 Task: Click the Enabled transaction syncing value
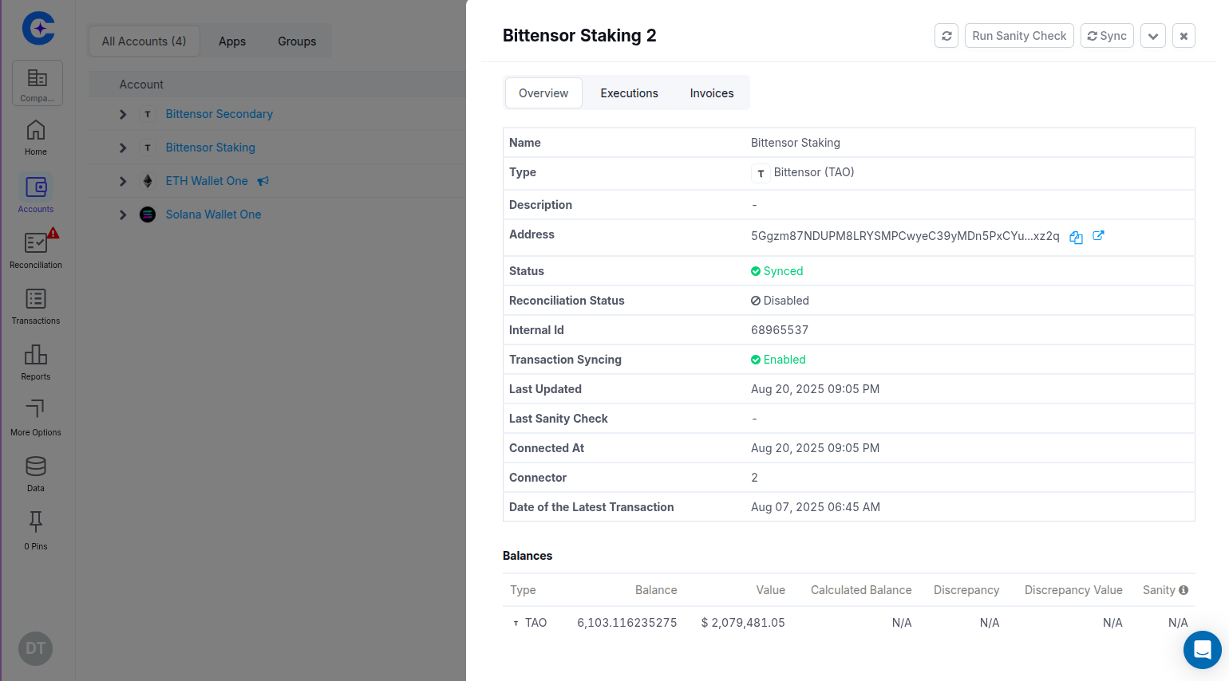[778, 360]
